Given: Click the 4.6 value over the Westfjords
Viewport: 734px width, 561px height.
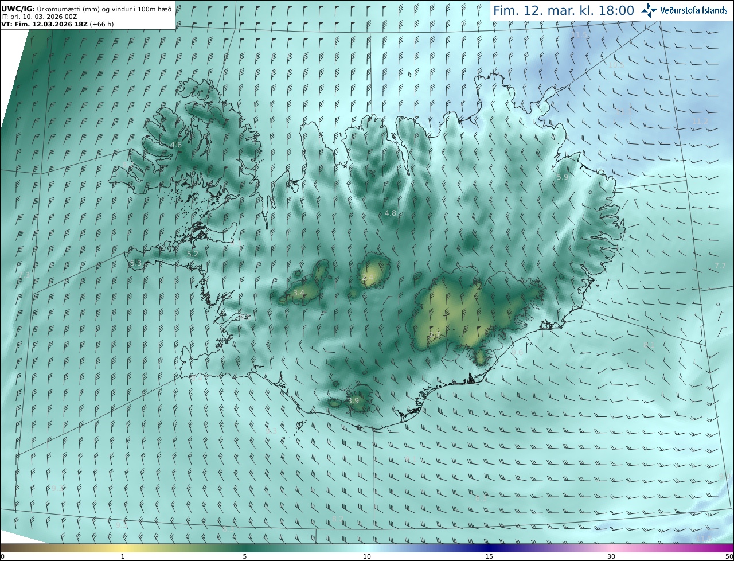Looking at the screenshot, I should click(x=176, y=145).
